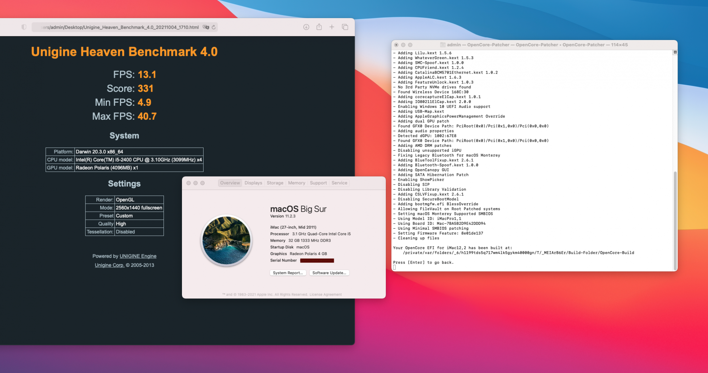Viewport: 708px width, 373px height.
Task: Click the Big Sur landscape icon in About This Mac
Action: [x=227, y=240]
